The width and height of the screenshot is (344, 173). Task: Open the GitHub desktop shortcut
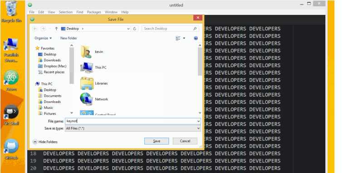(x=11, y=149)
